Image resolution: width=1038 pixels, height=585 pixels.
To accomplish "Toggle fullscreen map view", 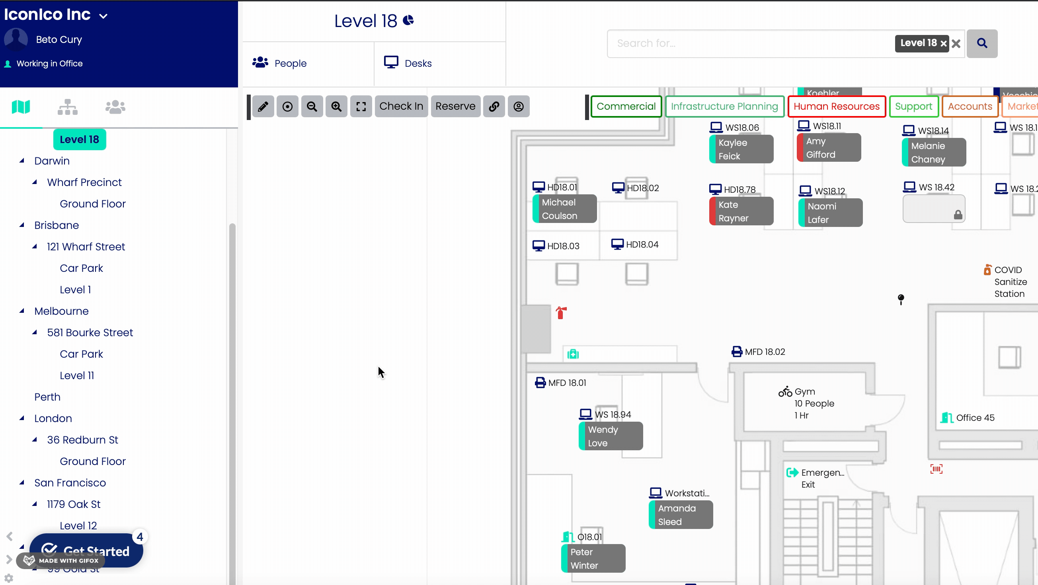I will [x=361, y=106].
